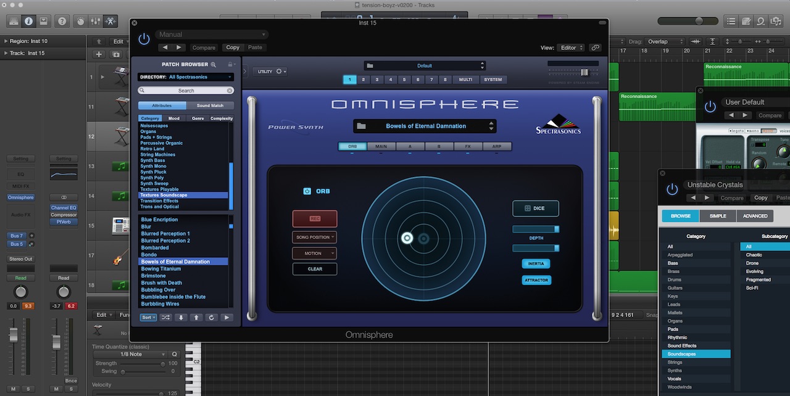Open Smart Controls dial icon

click(80, 21)
